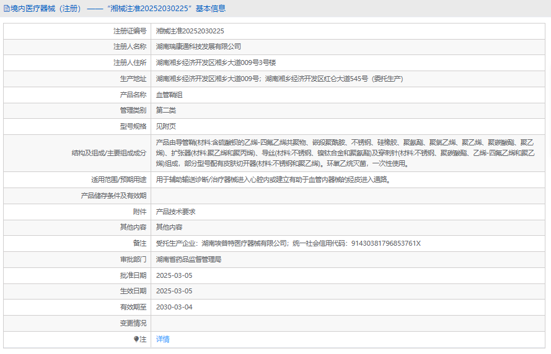Screen dimensions: 551x354
Task: Click the 产品储存条件及有效期 label
Action: pyautogui.click(x=113, y=196)
